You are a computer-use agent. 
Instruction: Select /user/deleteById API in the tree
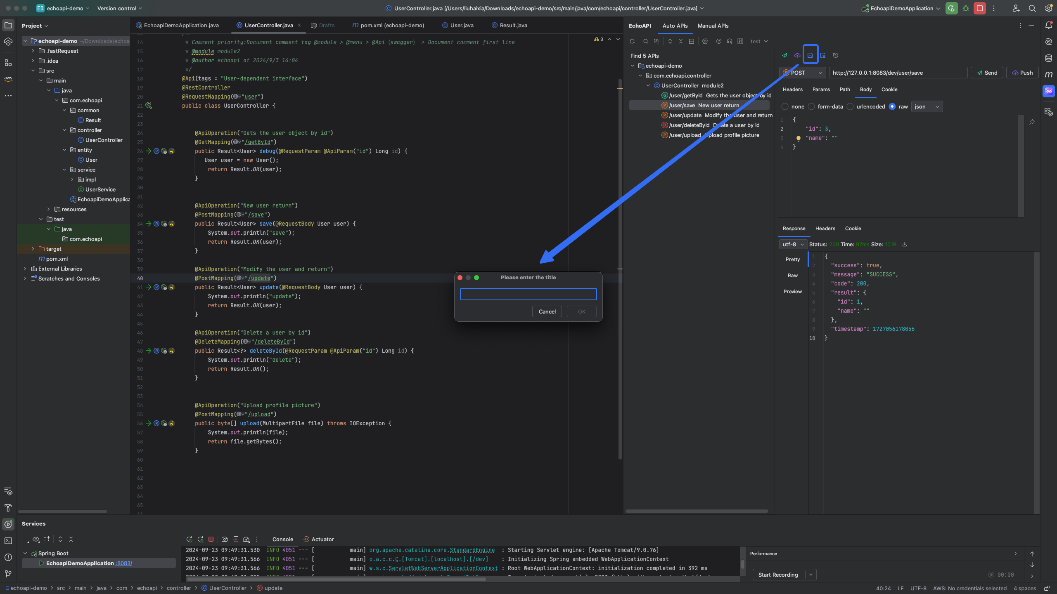pos(710,125)
